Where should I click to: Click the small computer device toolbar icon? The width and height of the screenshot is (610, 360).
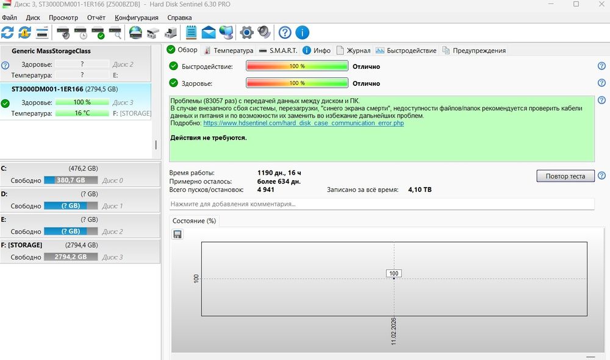170,33
